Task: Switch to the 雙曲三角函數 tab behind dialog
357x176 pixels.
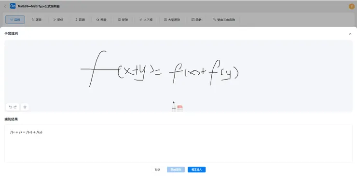Action: (224, 20)
